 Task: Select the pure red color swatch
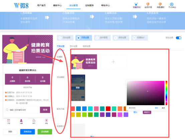coord(108,109)
